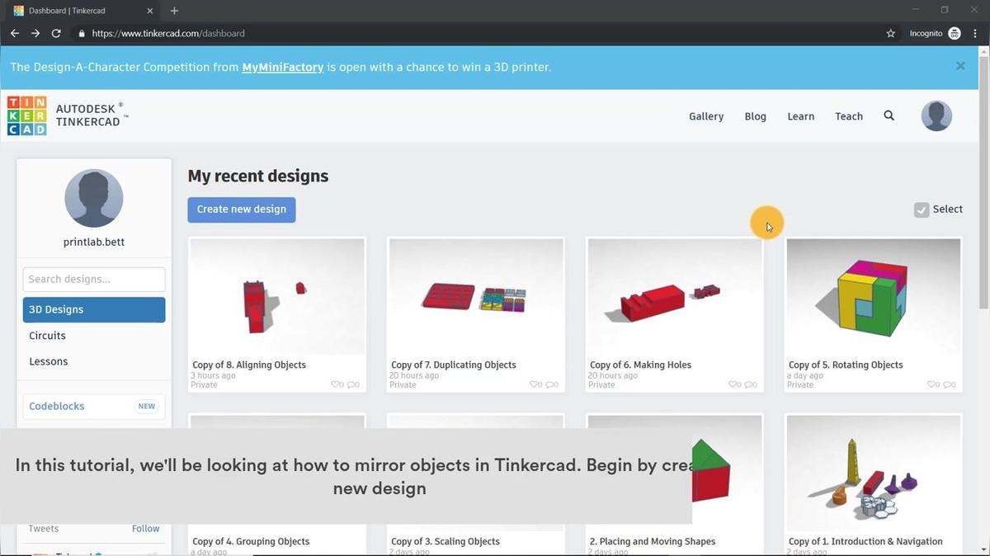Image resolution: width=990 pixels, height=556 pixels.
Task: Click the sidebar profile picture above printlab.bett
Action: [x=94, y=198]
